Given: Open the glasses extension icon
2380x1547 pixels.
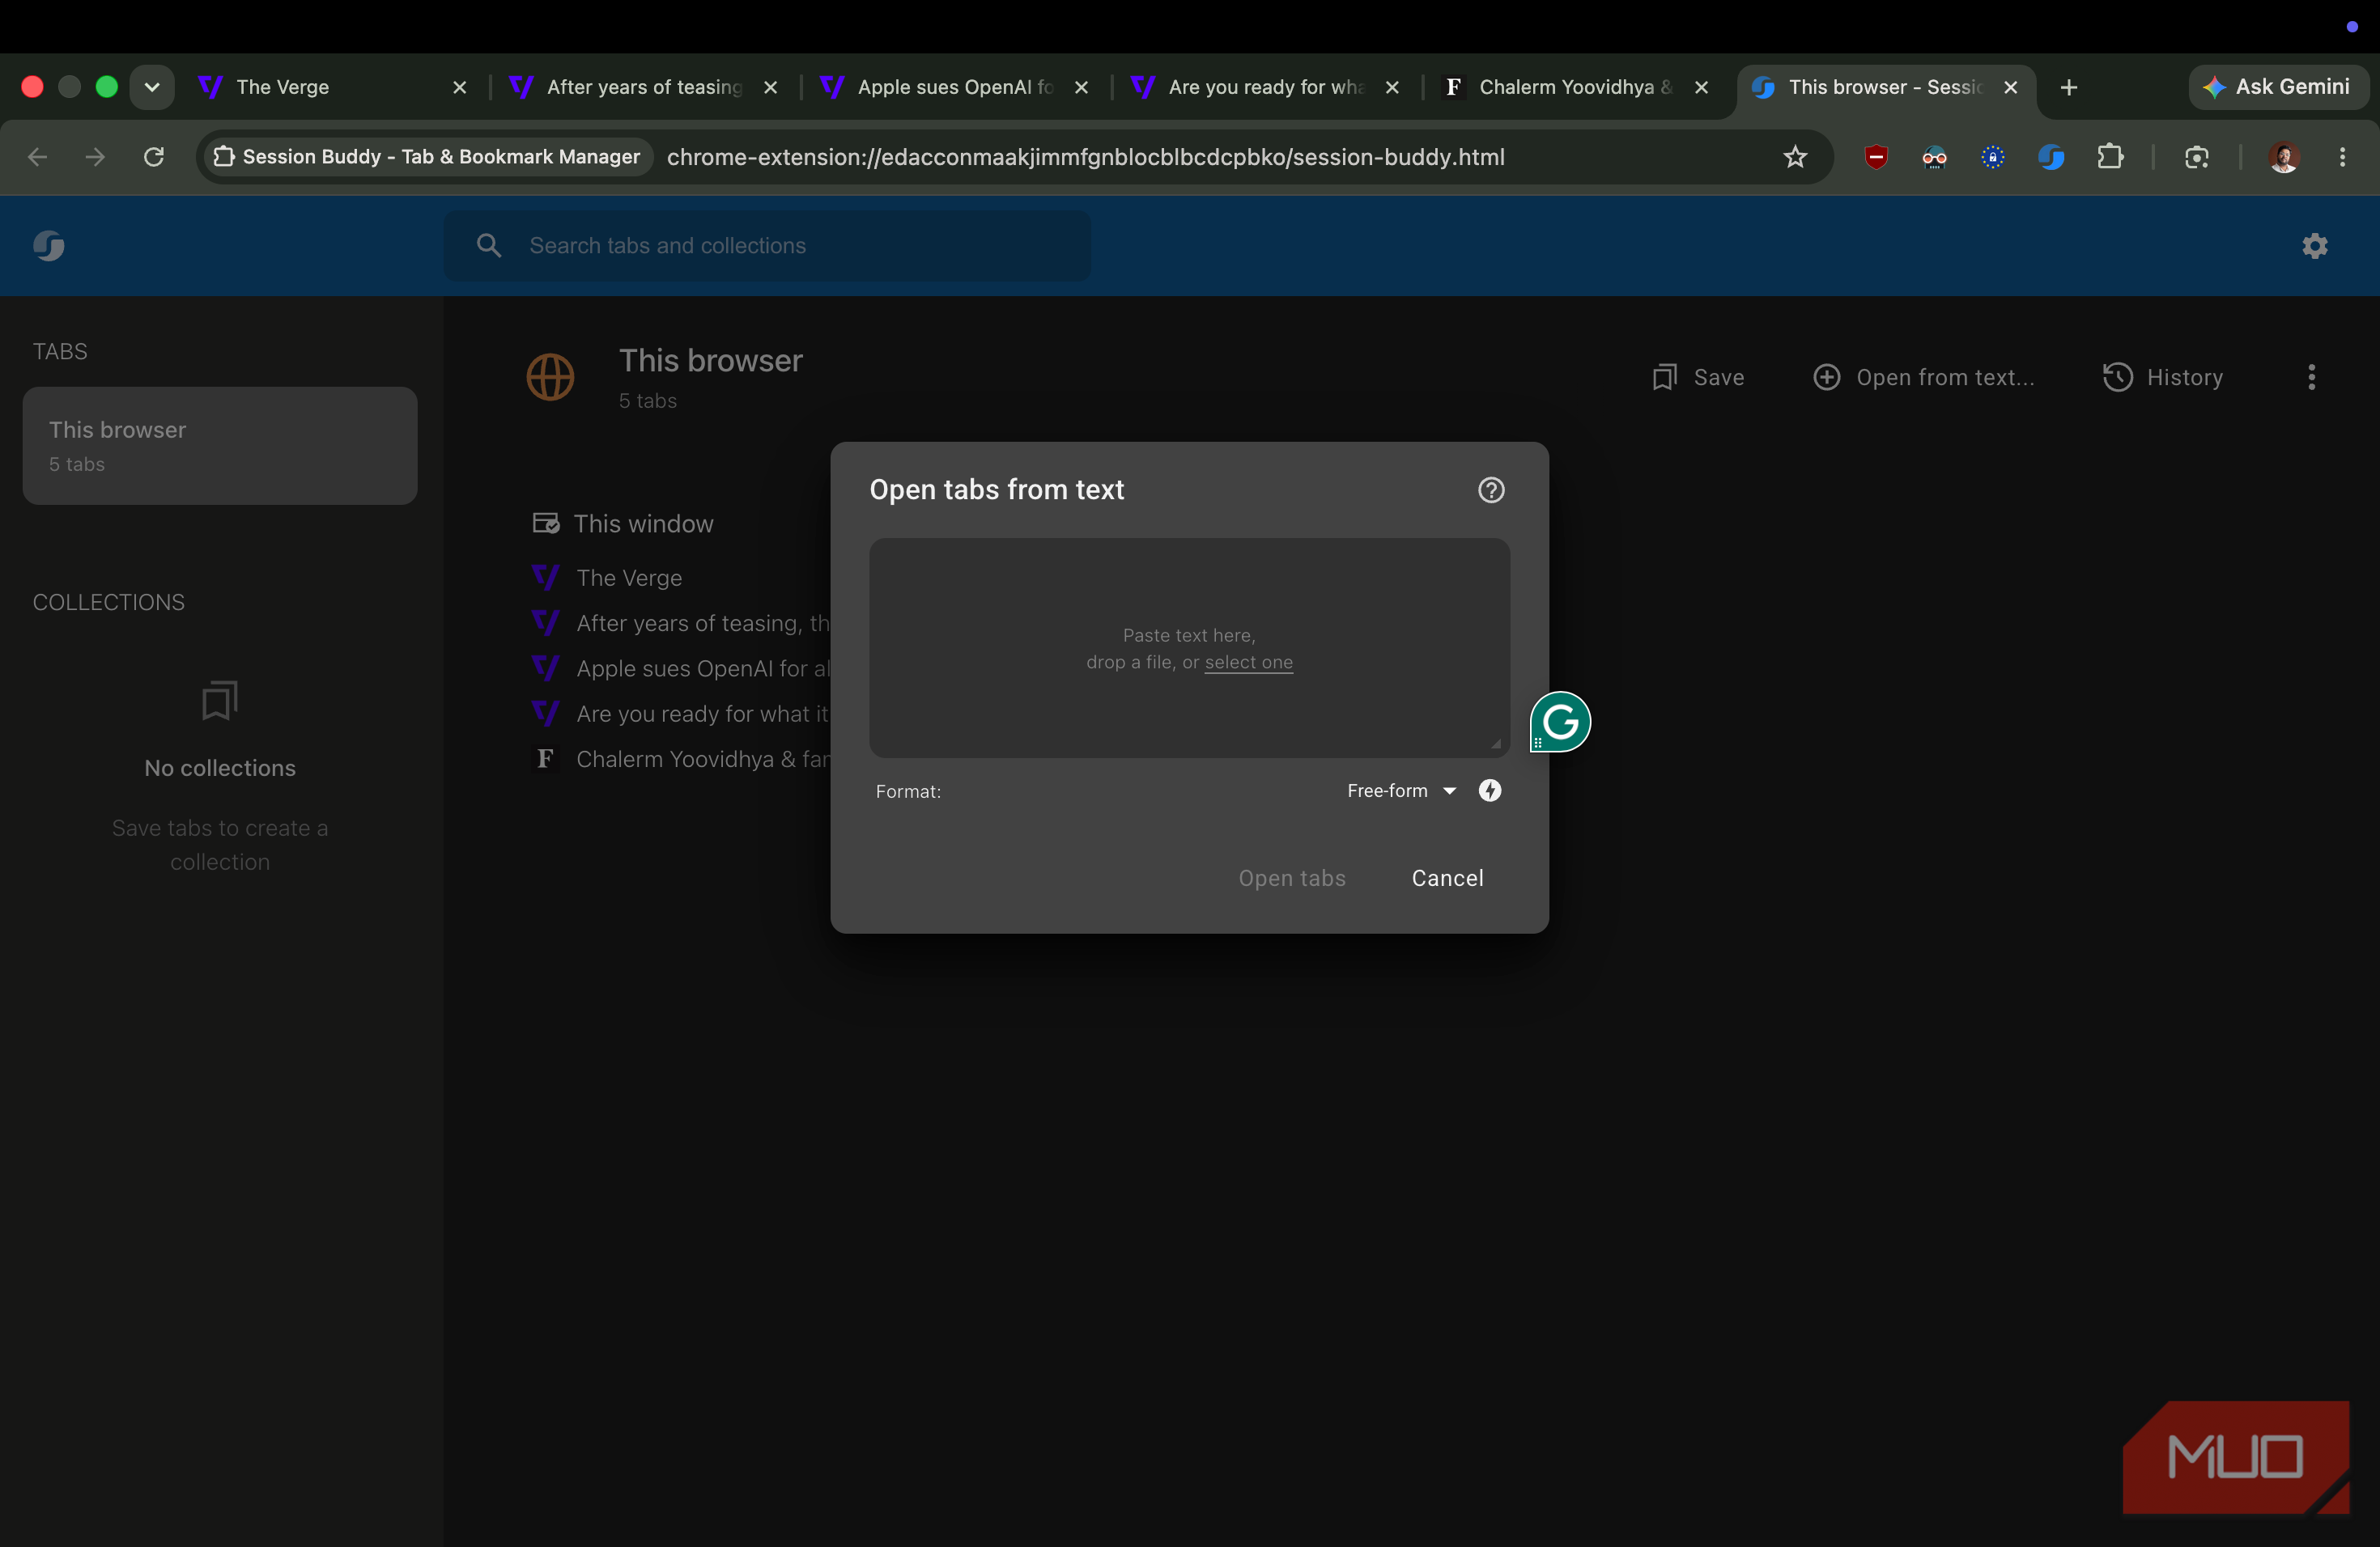Looking at the screenshot, I should (1934, 157).
